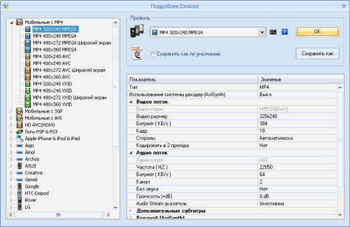Click the HTC-Dopod device icon

[x=20, y=194]
